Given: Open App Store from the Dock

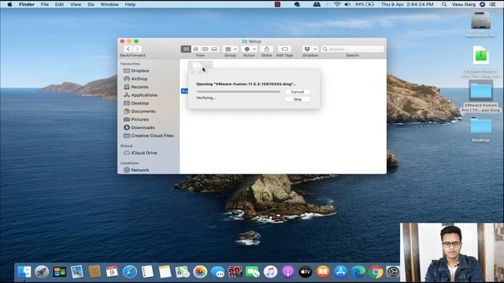Looking at the screenshot, I should (341, 272).
